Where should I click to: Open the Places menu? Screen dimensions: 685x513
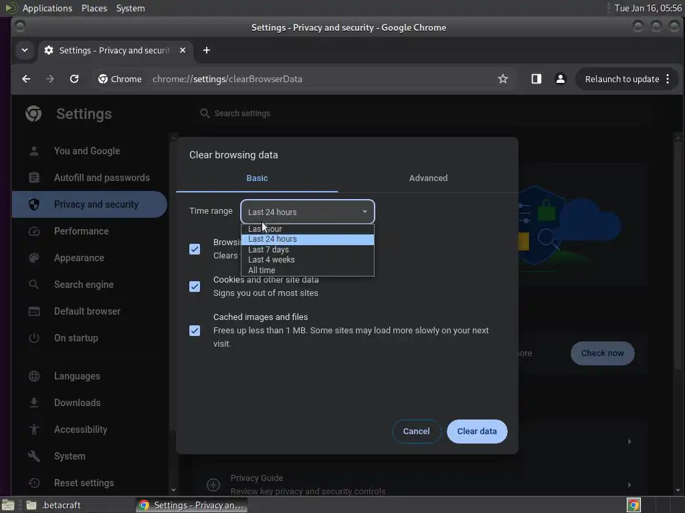[x=94, y=8]
